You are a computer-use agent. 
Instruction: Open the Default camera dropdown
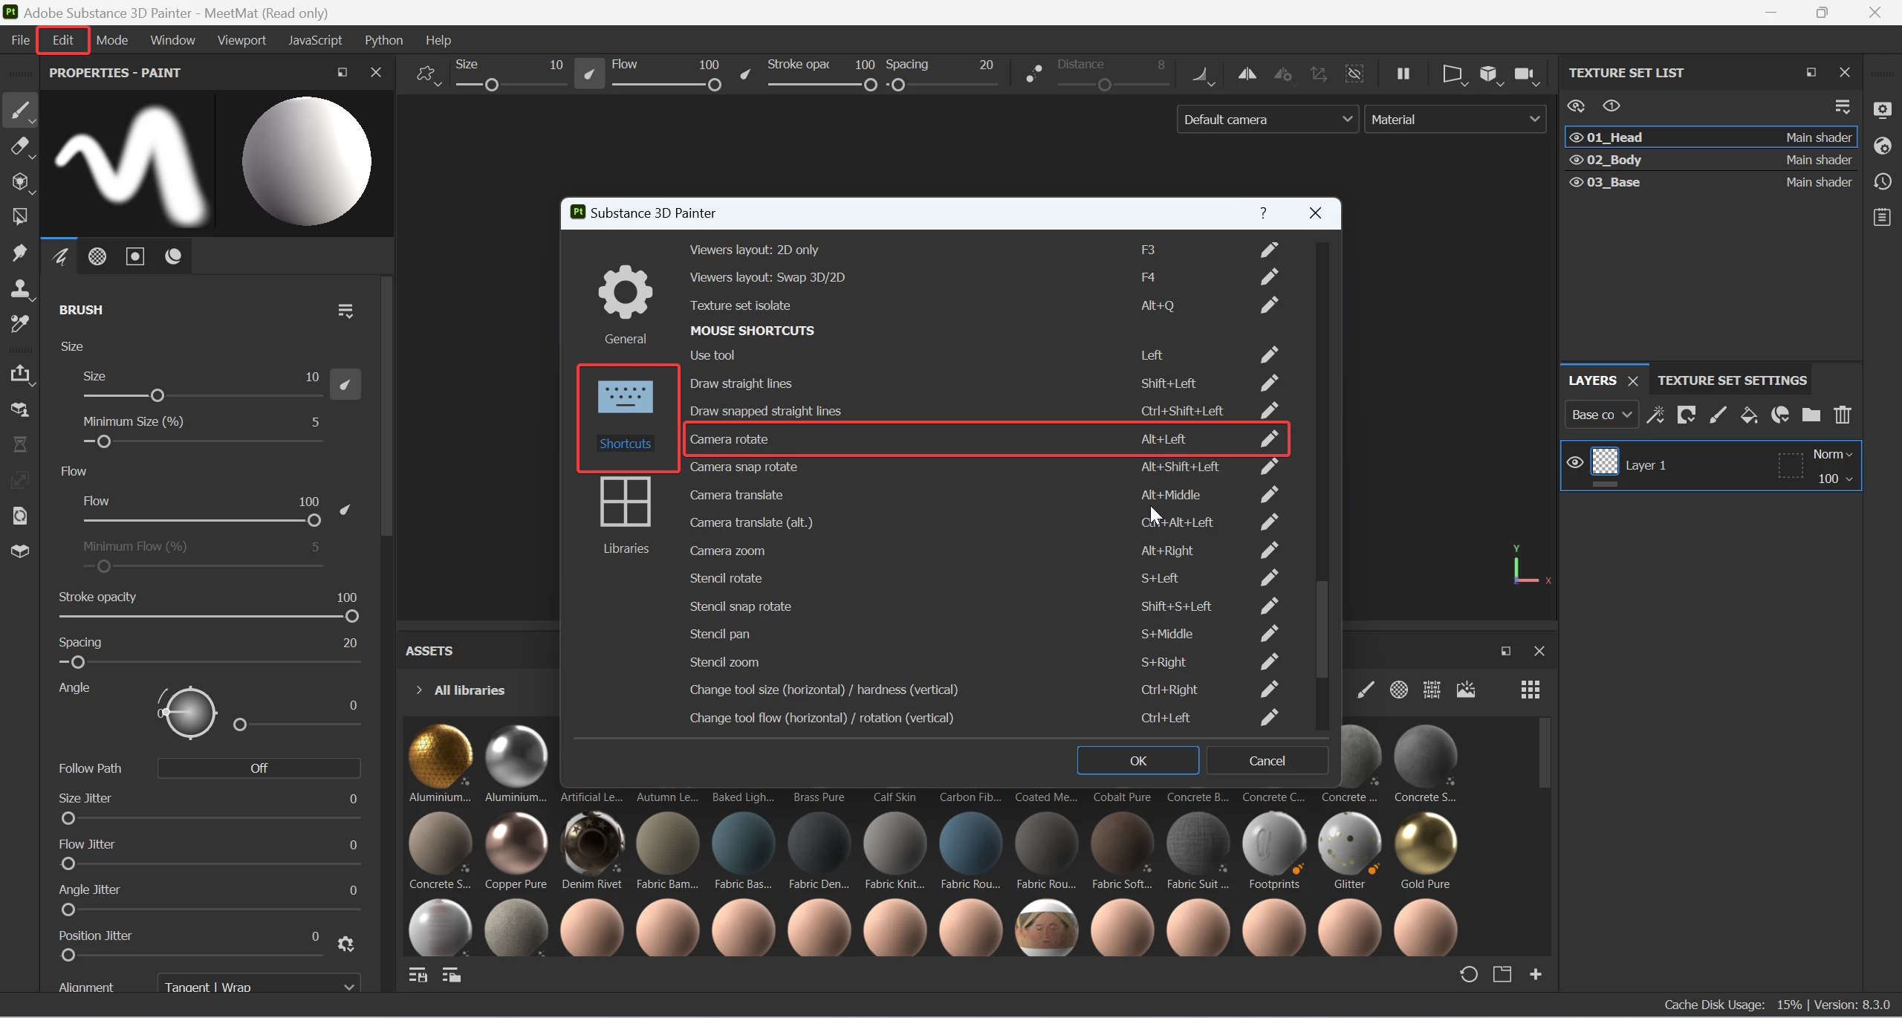pos(1267,120)
